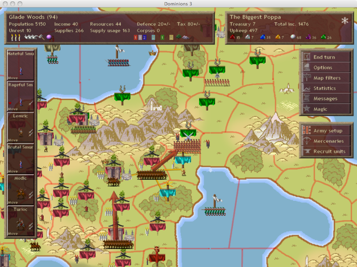The height and width of the screenshot is (267, 357).
Task: Click the green scale flag showing 1
Action: pyautogui.click(x=162, y=37)
